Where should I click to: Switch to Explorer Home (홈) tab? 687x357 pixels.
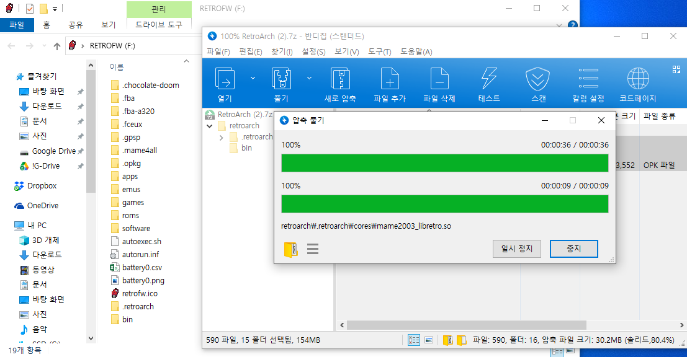[47, 25]
